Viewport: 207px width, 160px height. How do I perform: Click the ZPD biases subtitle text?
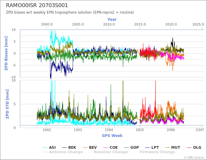click(x=70, y=12)
